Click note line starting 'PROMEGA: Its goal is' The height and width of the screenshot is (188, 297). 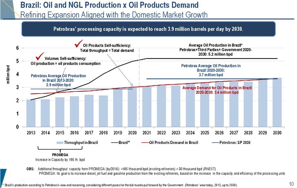pos(162,174)
